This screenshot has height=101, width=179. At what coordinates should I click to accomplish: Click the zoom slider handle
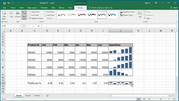click(x=161, y=99)
